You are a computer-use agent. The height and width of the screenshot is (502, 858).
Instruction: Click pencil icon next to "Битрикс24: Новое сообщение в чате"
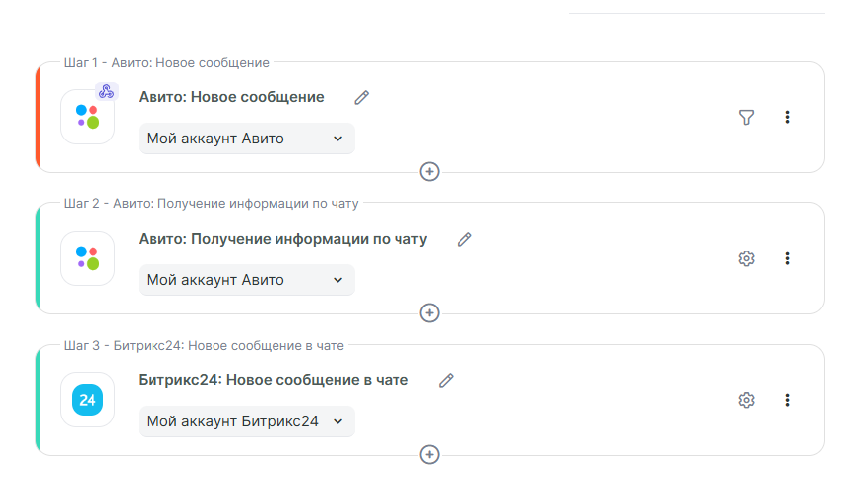(x=446, y=380)
